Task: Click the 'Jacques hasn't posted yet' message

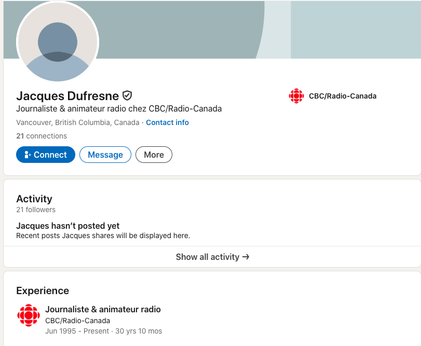Action: click(x=68, y=226)
